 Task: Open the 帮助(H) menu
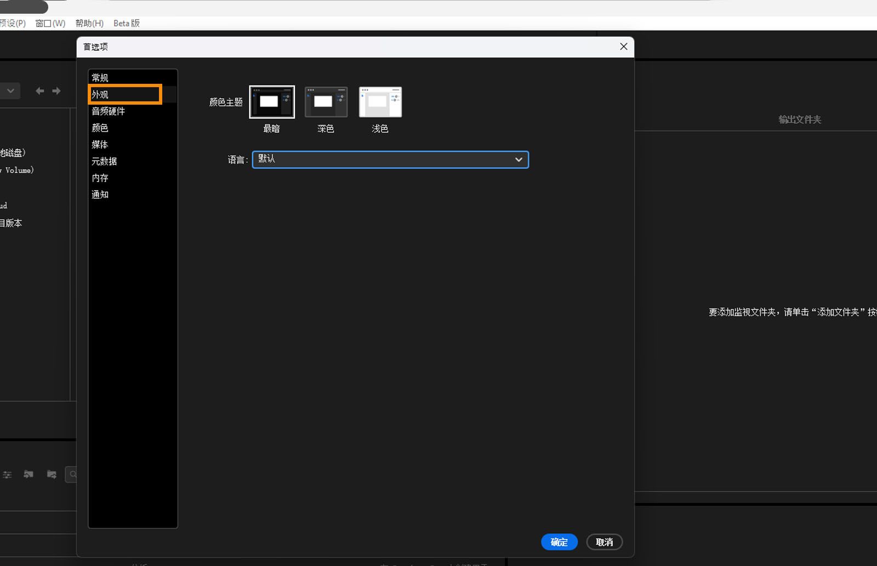(x=89, y=23)
